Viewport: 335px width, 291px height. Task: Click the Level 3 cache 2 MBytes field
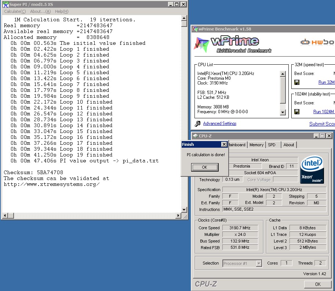(x=307, y=247)
